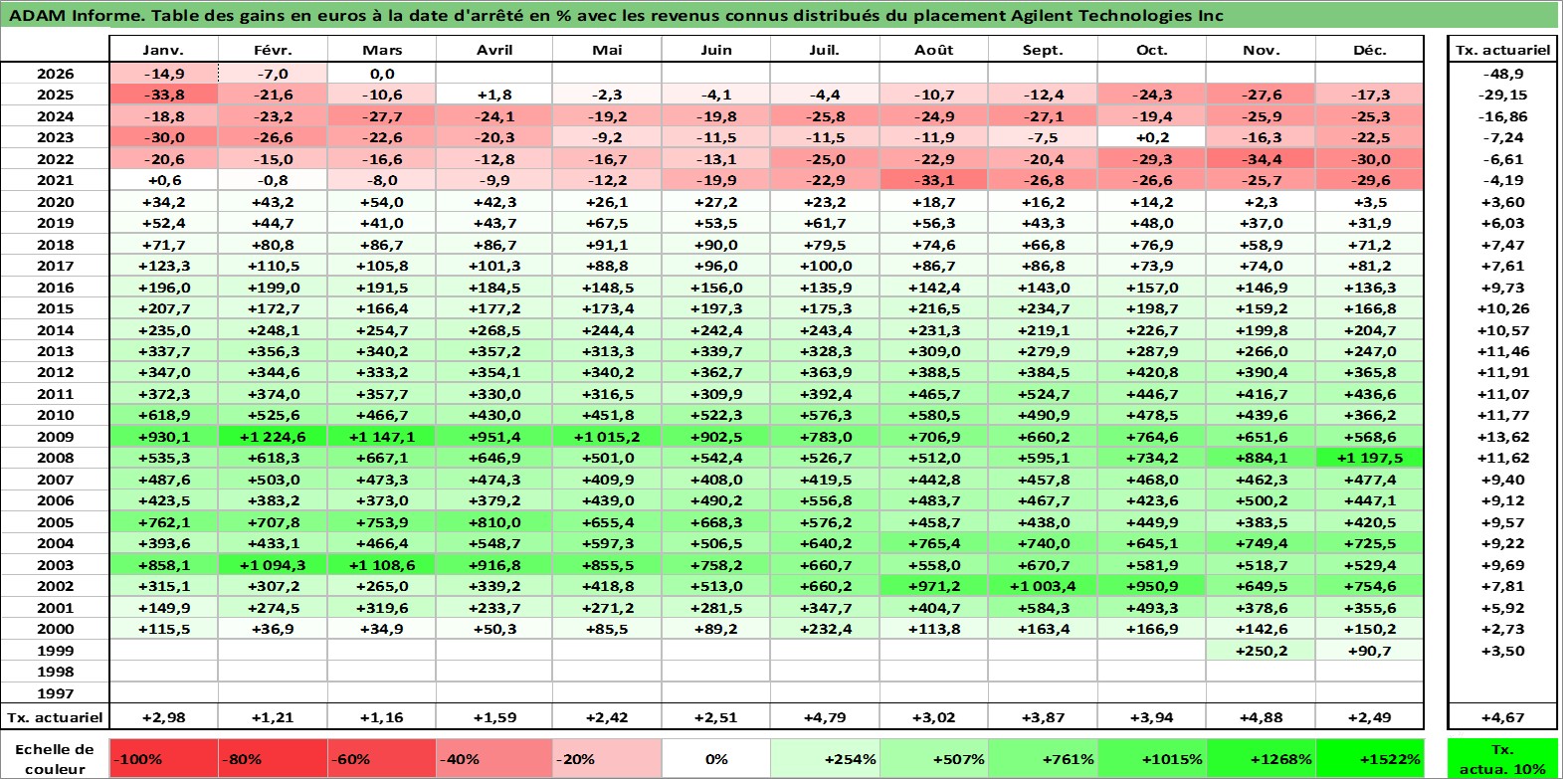Select cell +971,2 for Août 2002

(x=933, y=586)
